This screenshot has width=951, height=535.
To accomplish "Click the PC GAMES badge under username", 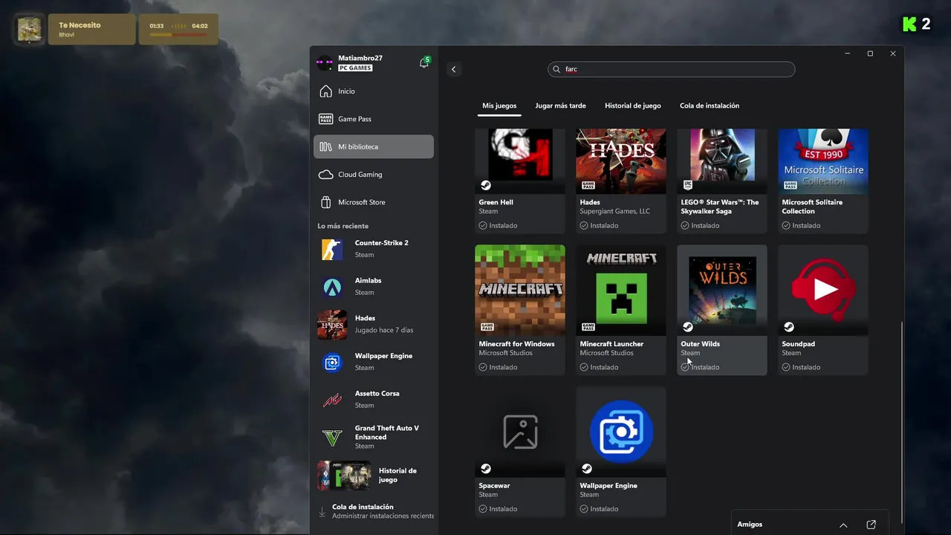I will (x=355, y=68).
